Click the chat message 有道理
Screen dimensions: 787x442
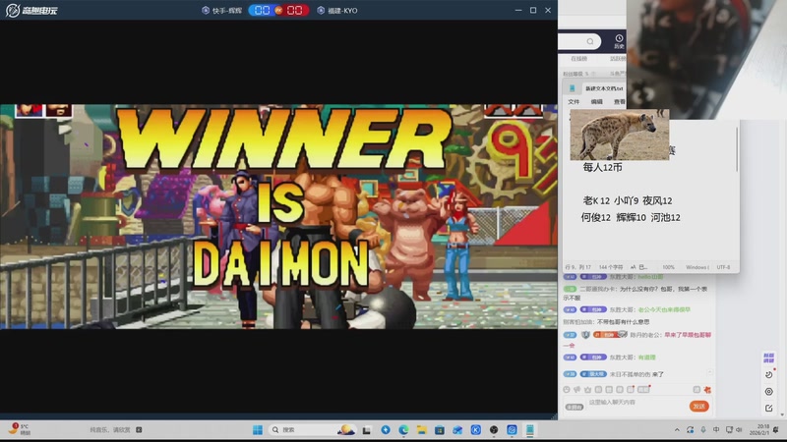(x=646, y=358)
